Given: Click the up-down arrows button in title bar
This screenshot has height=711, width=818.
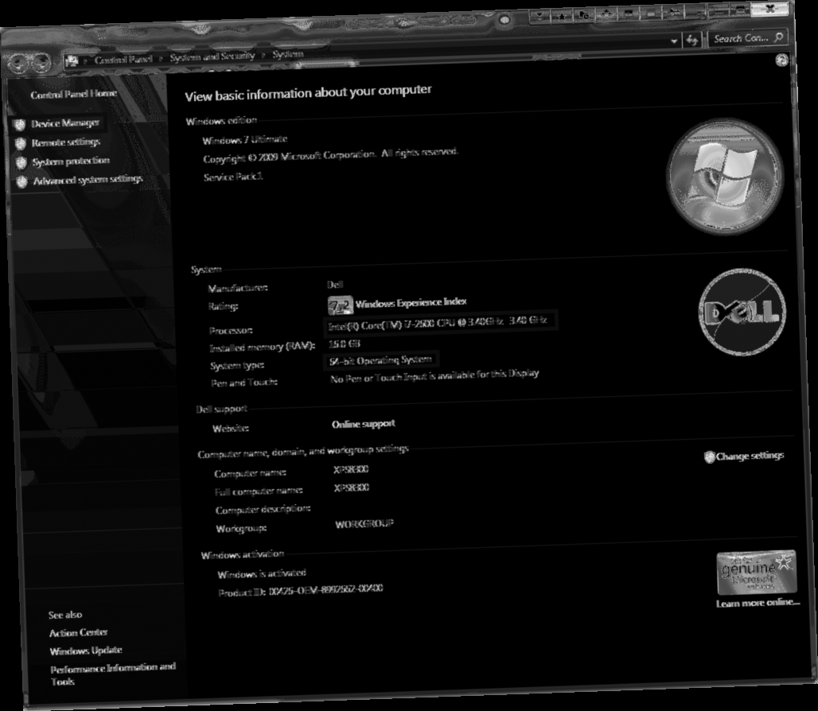Looking at the screenshot, I should tap(606, 14).
